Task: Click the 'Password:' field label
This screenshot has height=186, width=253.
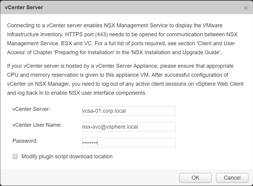Action: (25, 141)
